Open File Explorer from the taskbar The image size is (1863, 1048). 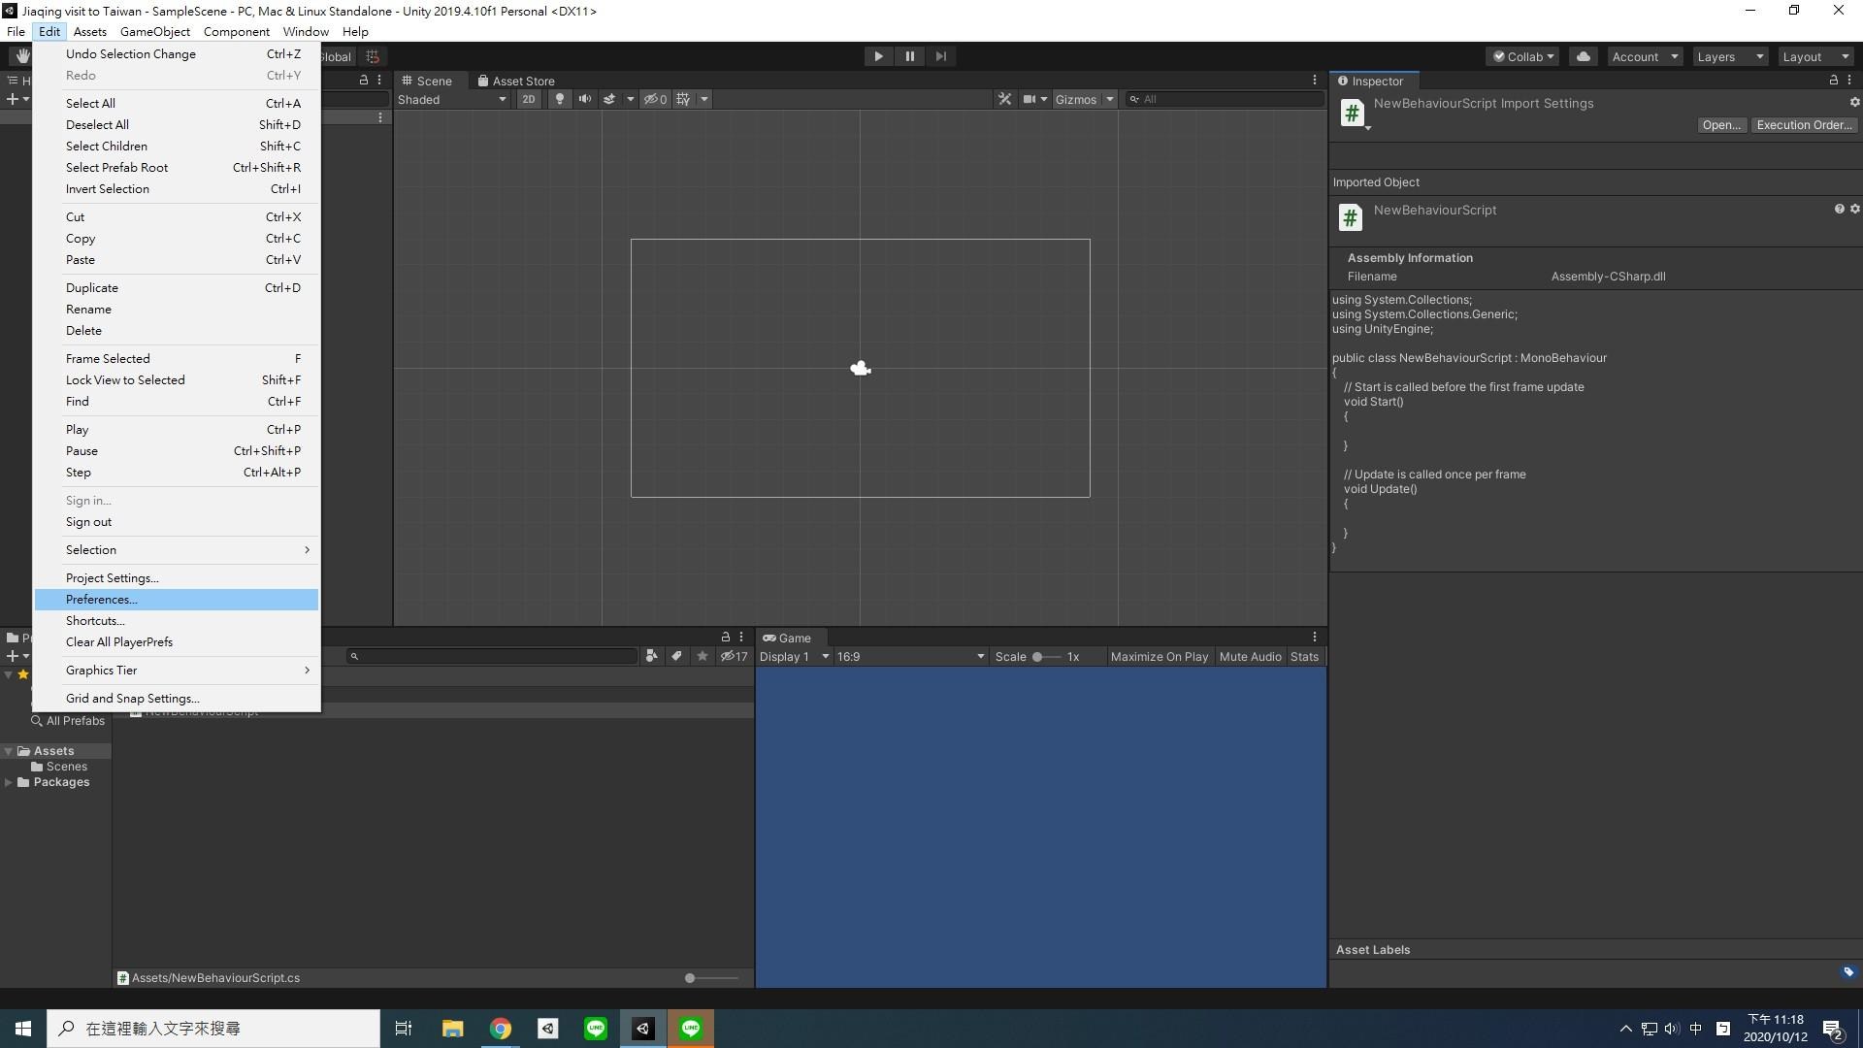pyautogui.click(x=452, y=1029)
